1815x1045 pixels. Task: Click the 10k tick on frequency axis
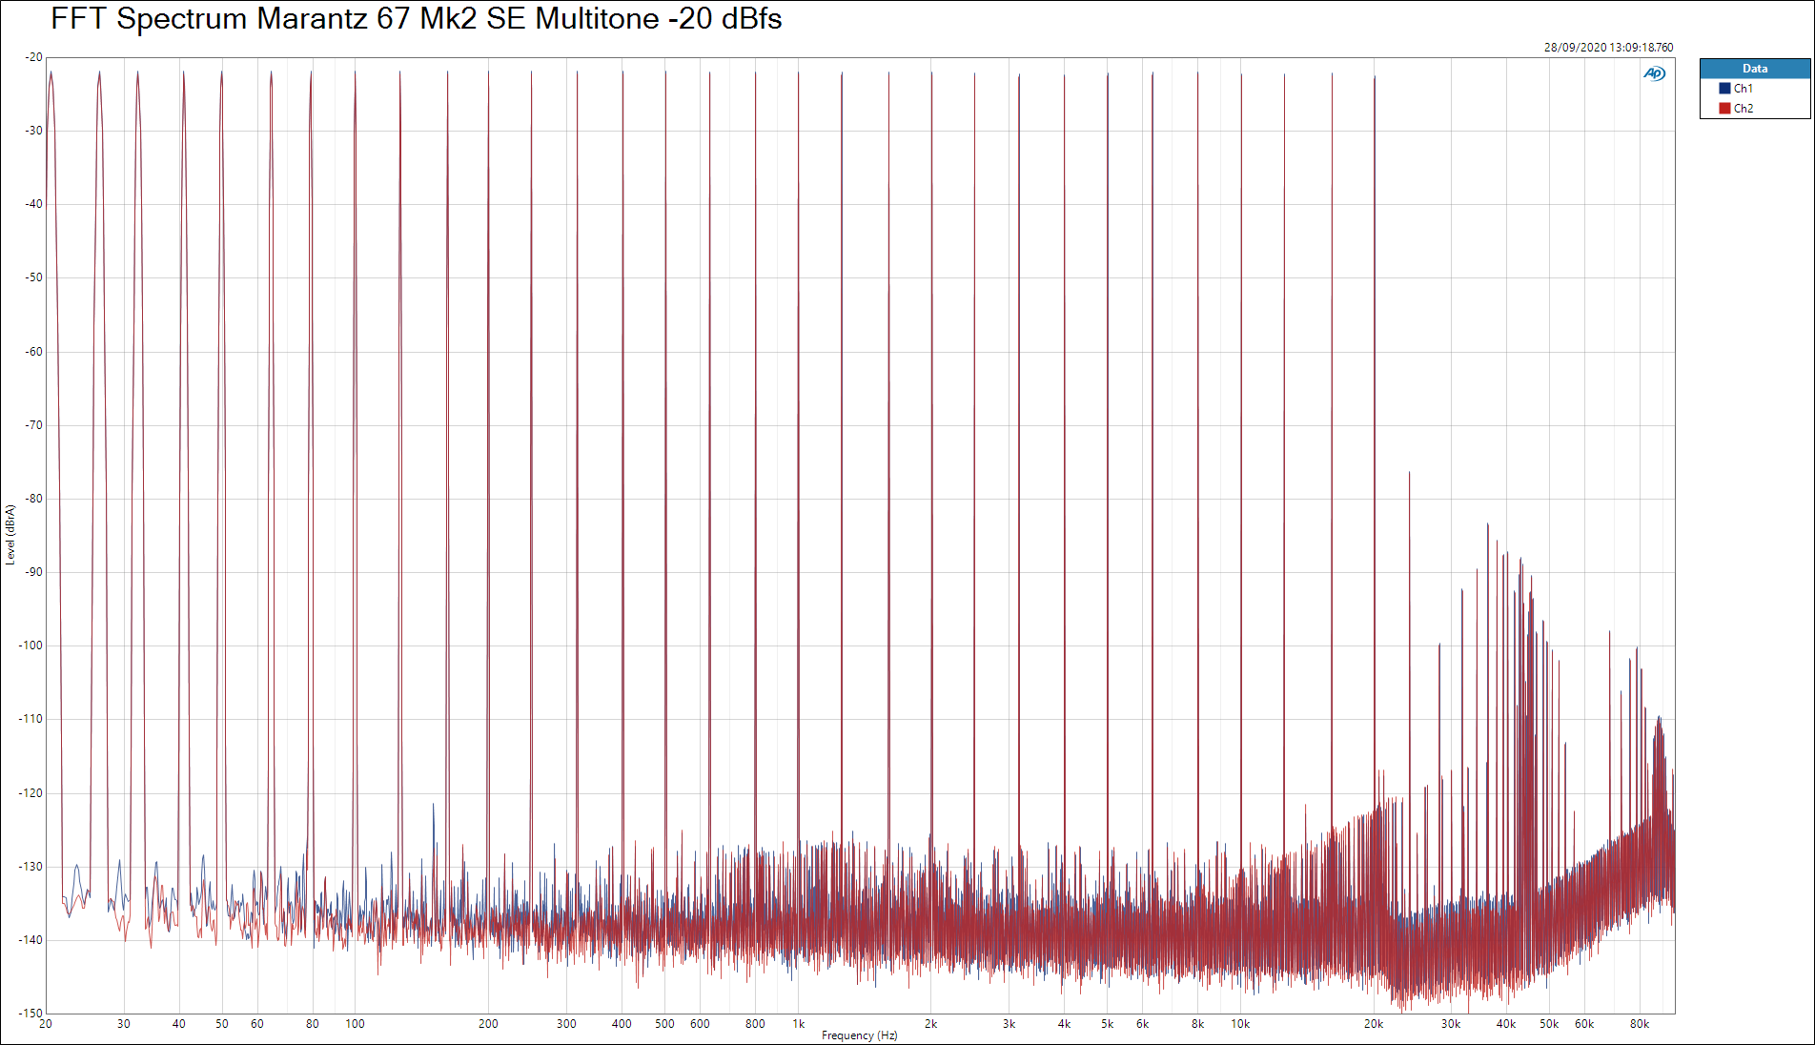1240,1024
